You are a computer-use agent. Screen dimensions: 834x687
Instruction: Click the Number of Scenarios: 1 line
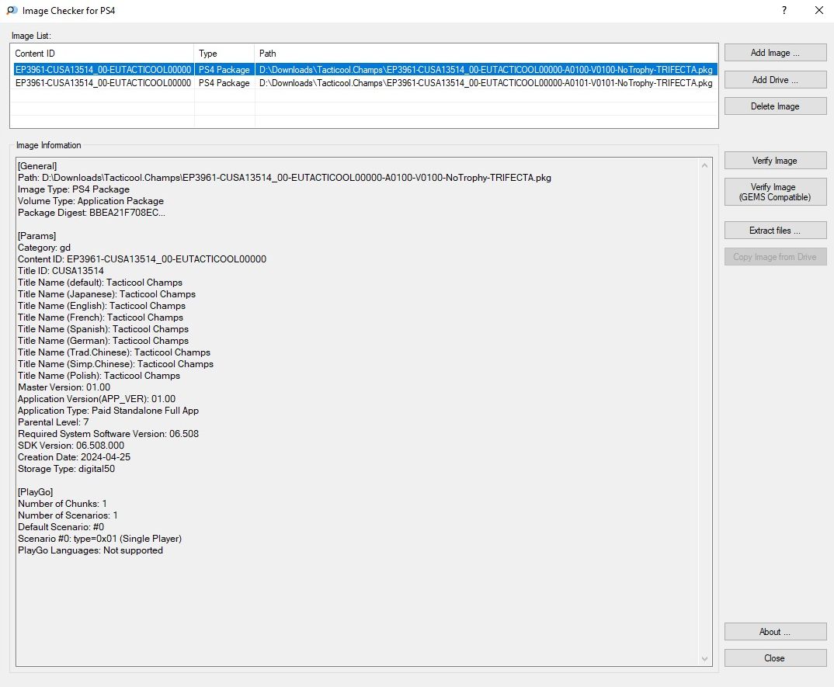(68, 515)
